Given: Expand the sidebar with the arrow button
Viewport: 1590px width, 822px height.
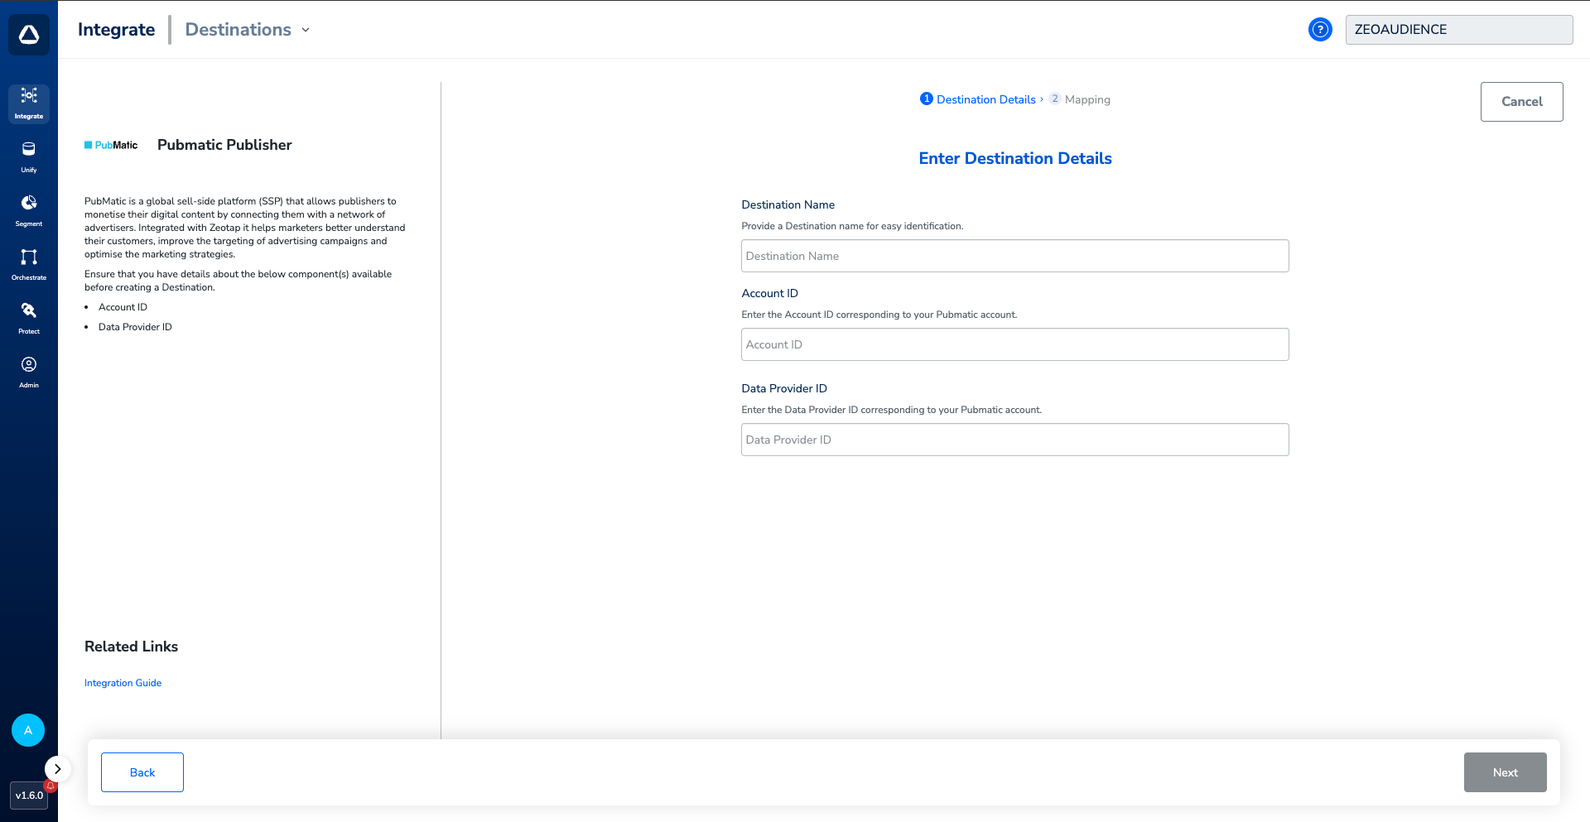Looking at the screenshot, I should 58,769.
